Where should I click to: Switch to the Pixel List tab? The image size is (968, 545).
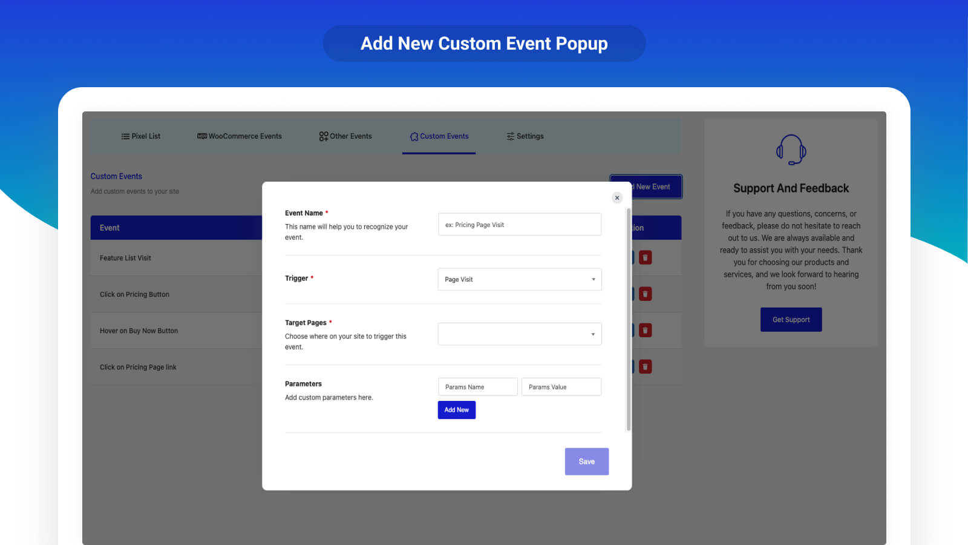[x=140, y=136]
